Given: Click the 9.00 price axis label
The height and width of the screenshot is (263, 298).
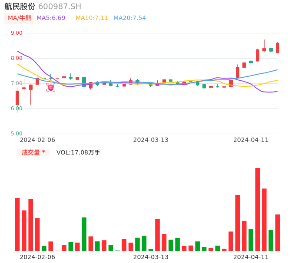Looking at the screenshot, I should [17, 33].
